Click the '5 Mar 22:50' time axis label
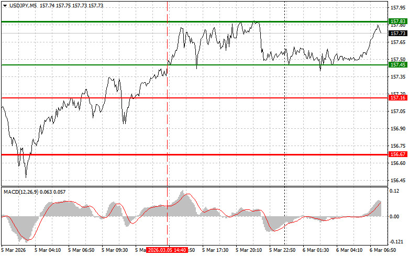 click(283, 251)
